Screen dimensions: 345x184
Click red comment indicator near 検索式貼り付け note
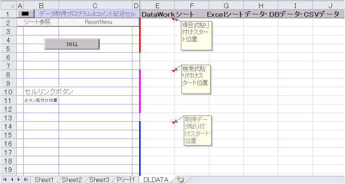[173, 70]
